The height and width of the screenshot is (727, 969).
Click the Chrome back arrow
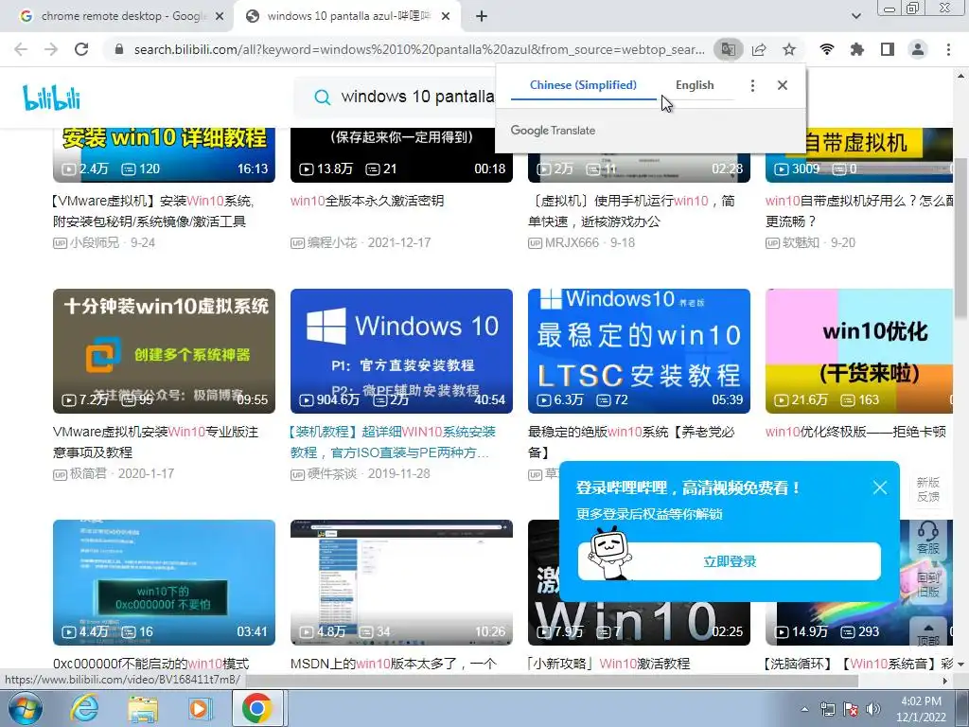(x=21, y=49)
